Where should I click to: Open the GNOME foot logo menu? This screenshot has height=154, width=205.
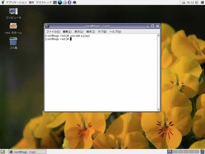click(x=3, y=2)
